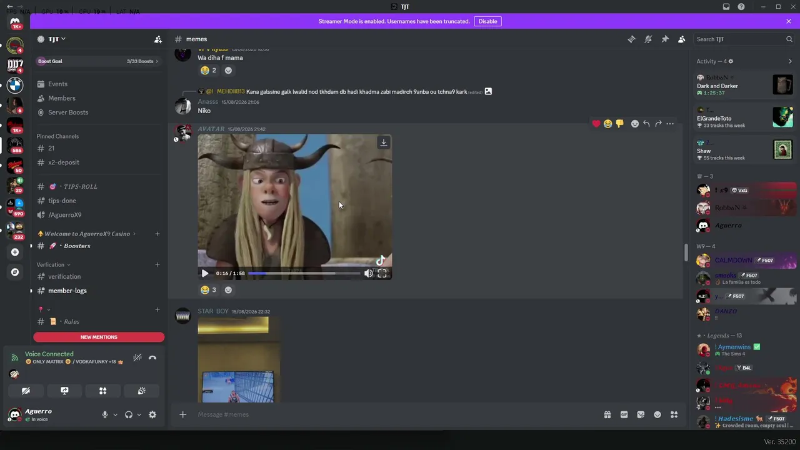Open the tips-done channel
The height and width of the screenshot is (450, 800).
(99, 201)
